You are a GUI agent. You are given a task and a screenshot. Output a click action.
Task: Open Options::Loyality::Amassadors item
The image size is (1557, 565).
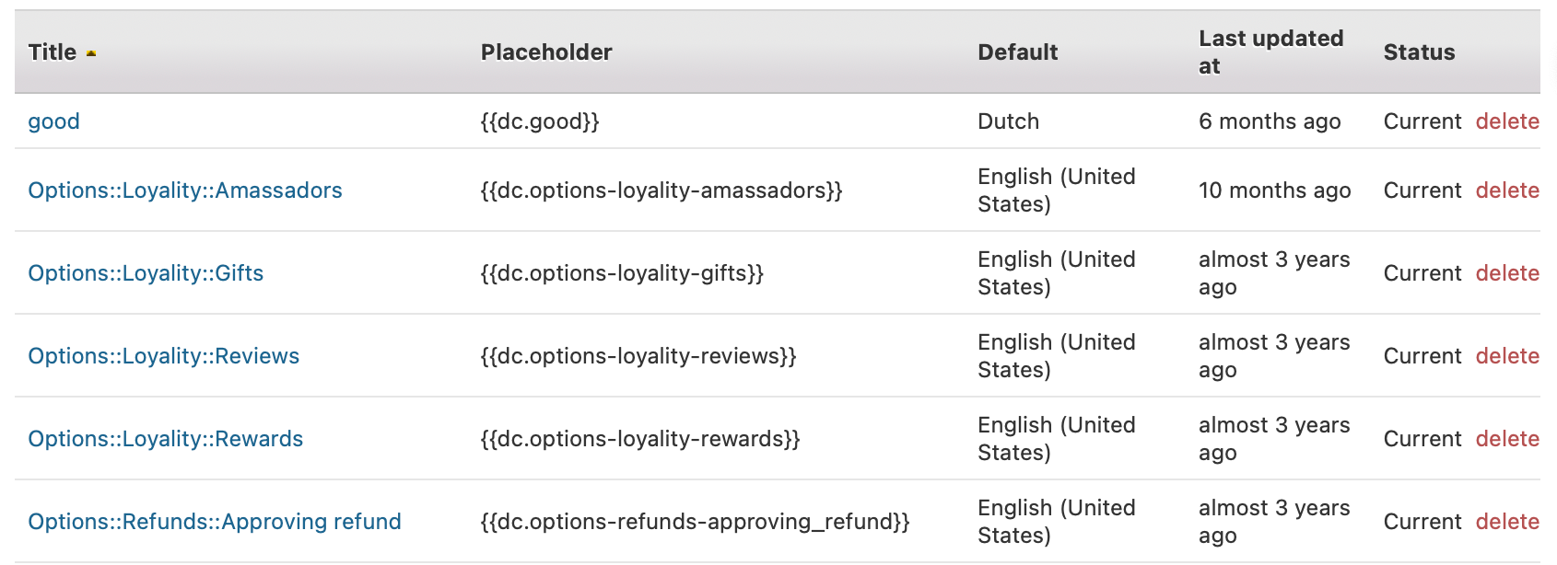(x=185, y=190)
